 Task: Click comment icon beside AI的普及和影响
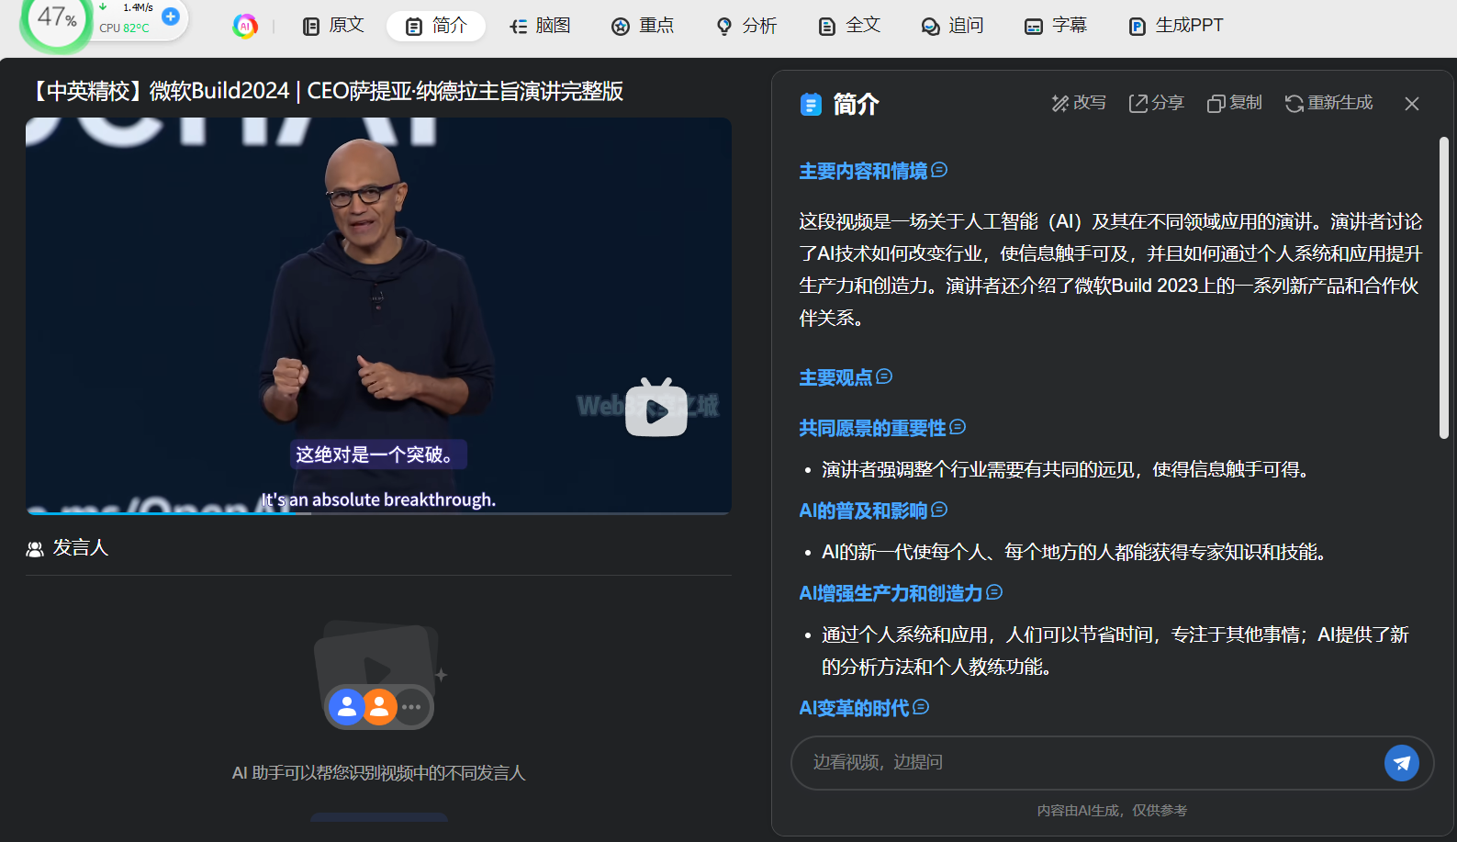[x=939, y=510]
